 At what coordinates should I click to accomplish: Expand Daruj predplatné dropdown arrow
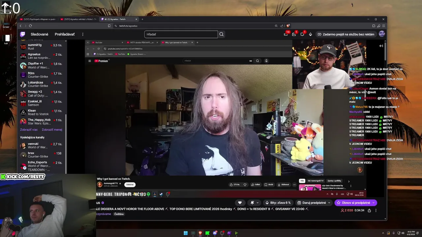coord(329,203)
